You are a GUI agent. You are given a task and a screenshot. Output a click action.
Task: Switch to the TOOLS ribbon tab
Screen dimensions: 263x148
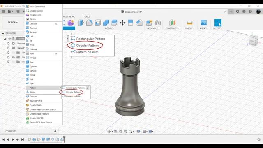(87, 16)
